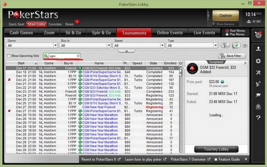The width and height of the screenshot is (267, 167).
Task: Open column settings gear in table header
Action: [x=181, y=63]
